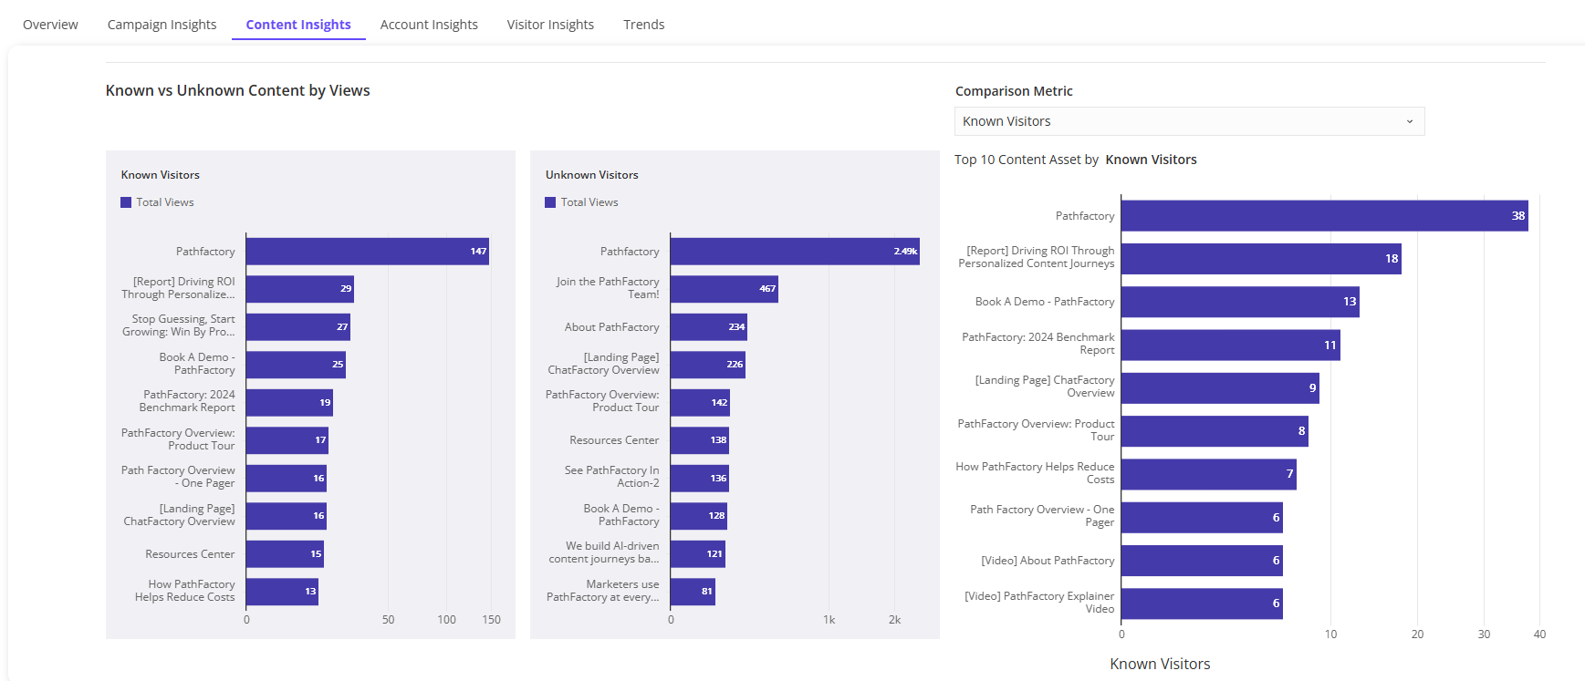Select the Book A Demo bar showing 128
This screenshot has width=1585, height=681.
[x=699, y=516]
